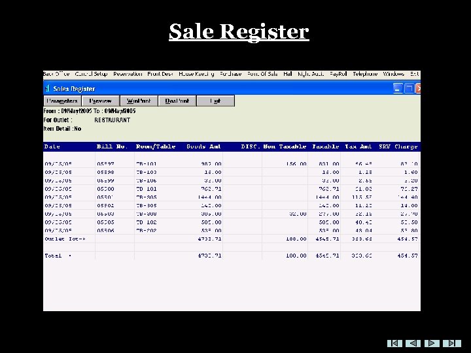471x353 pixels.
Task: Open the PayRoll menu
Action: click(338, 74)
